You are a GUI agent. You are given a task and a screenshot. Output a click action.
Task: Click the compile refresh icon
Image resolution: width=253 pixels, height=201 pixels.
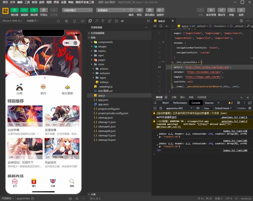[x=131, y=10]
